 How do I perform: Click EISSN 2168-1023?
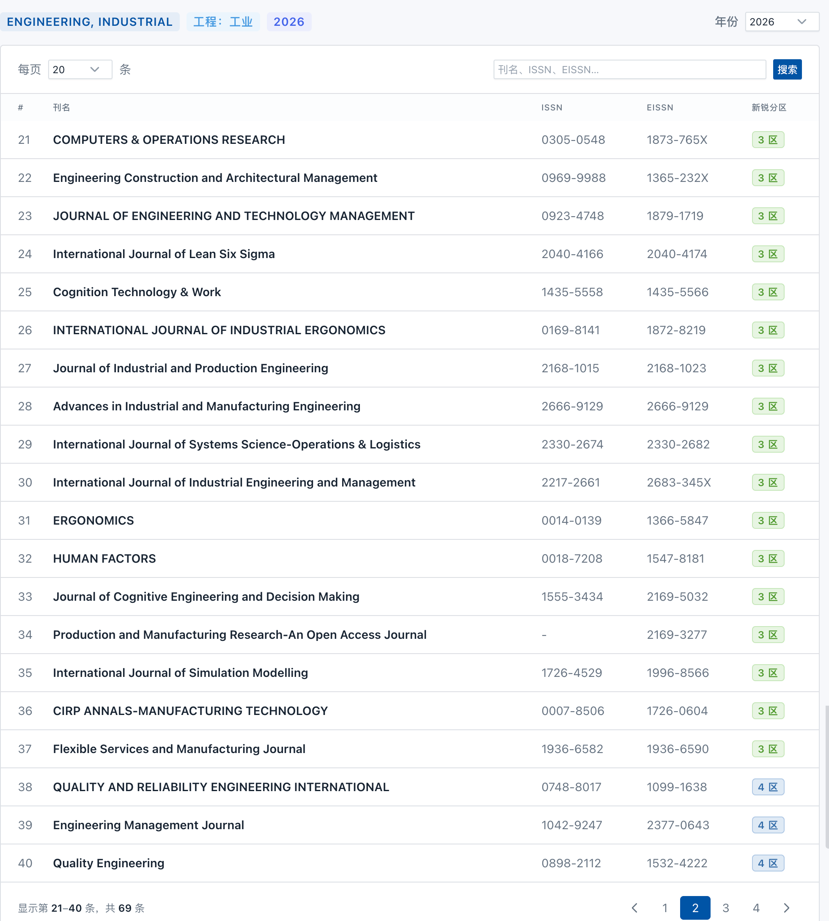(676, 368)
